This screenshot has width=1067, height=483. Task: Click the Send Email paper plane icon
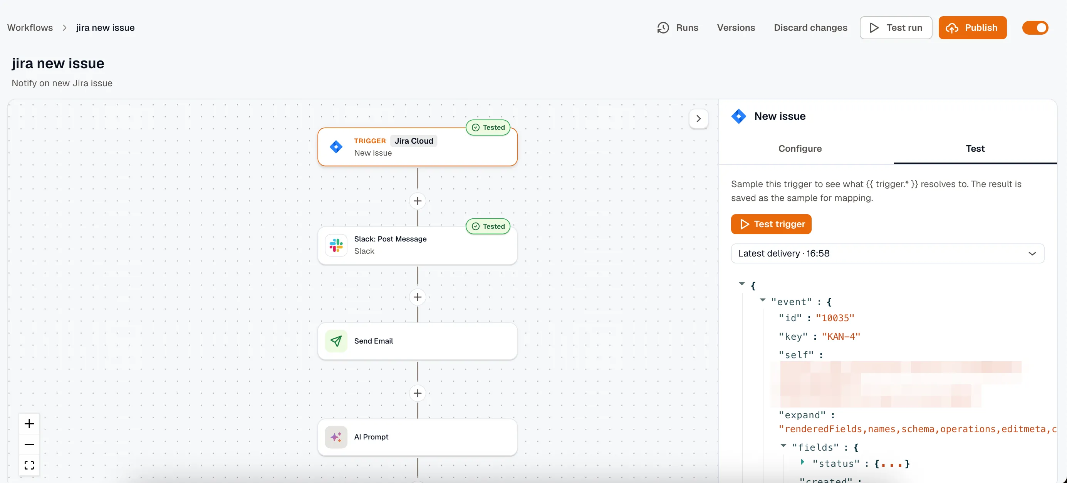tap(336, 341)
